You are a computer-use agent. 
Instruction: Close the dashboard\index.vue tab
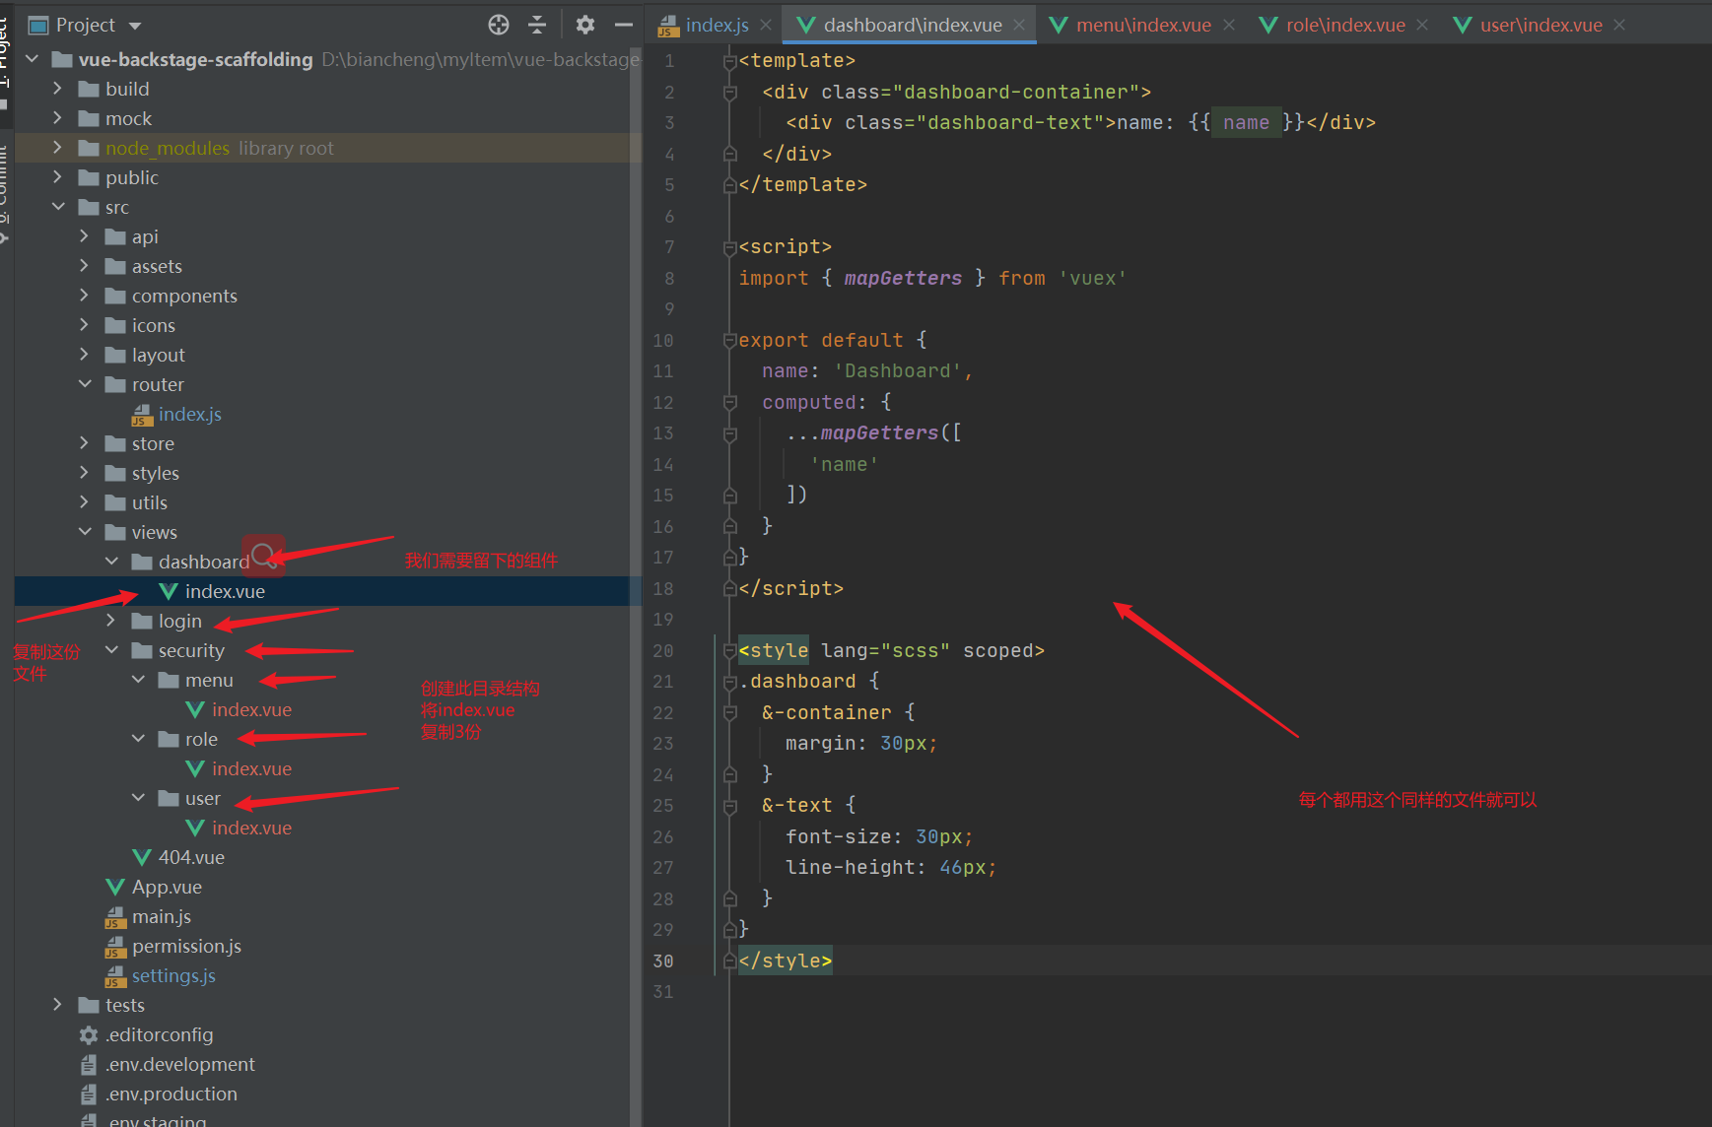(x=1019, y=25)
